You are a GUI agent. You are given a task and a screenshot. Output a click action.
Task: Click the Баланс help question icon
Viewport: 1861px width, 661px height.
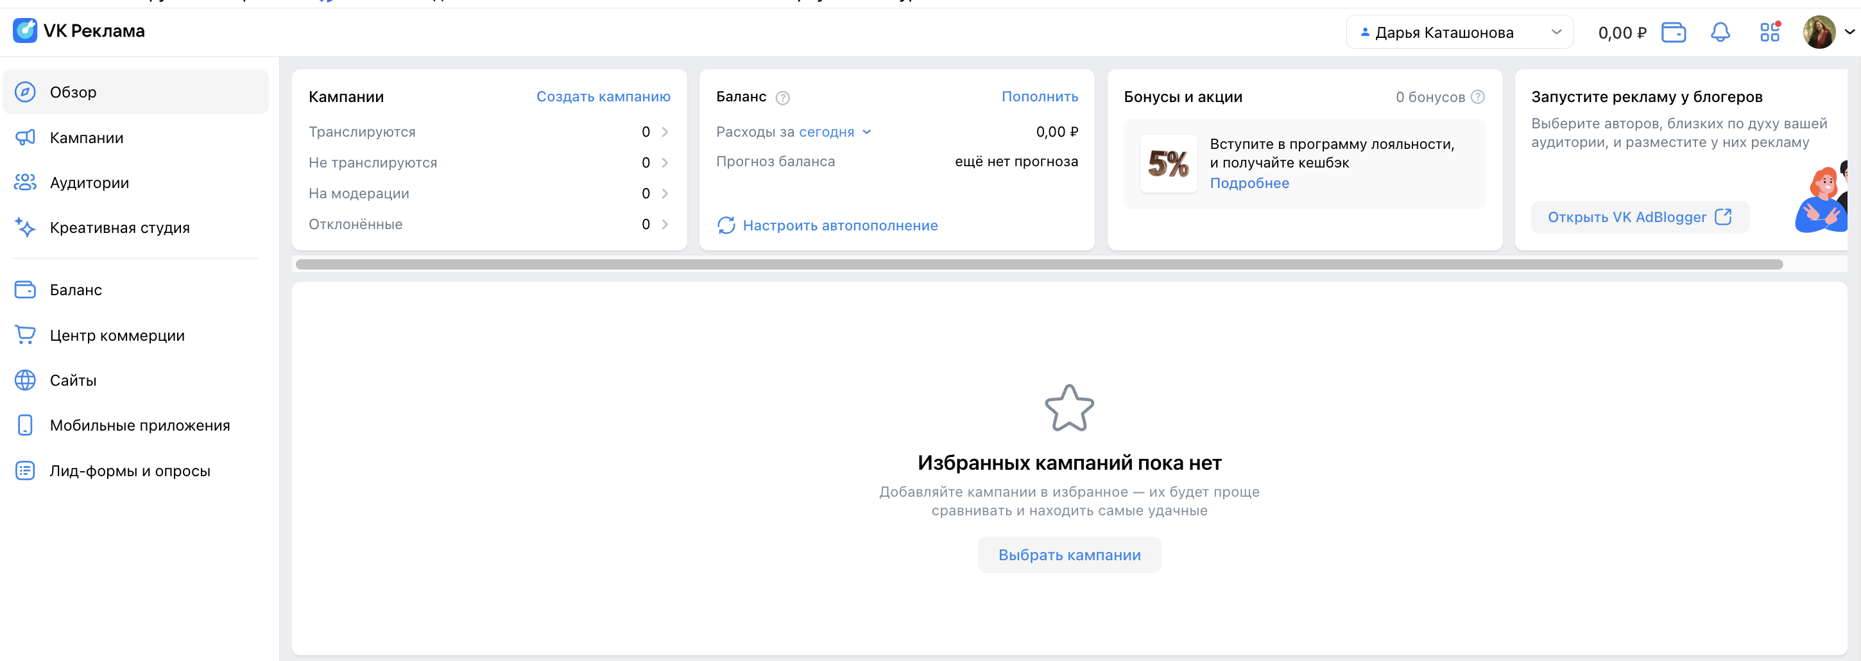pyautogui.click(x=782, y=98)
